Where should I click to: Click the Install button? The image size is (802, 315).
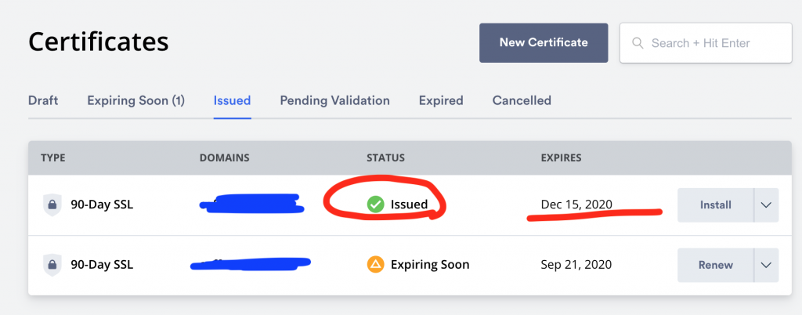(x=716, y=205)
